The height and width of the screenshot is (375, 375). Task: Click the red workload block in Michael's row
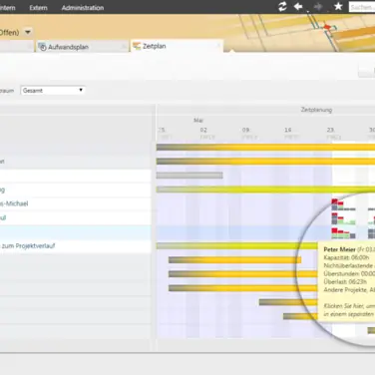(335, 201)
